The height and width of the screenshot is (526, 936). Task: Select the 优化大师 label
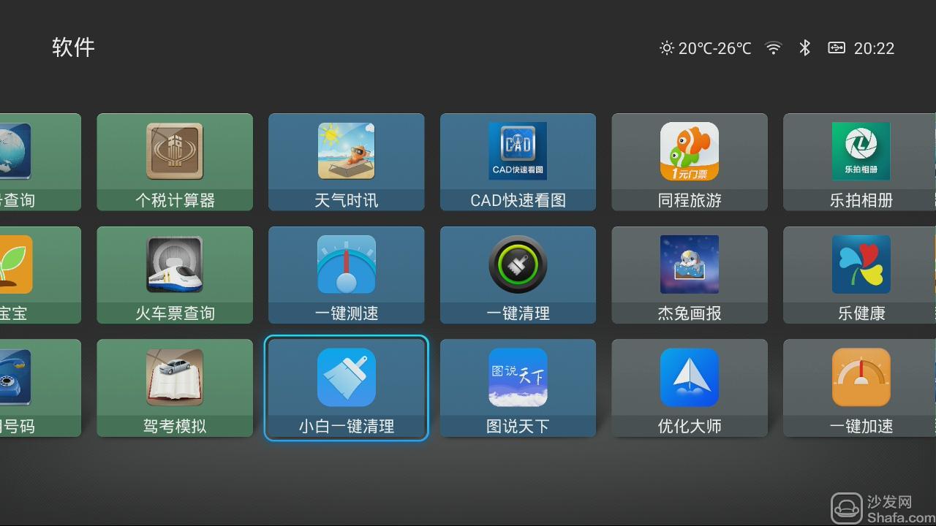tap(690, 426)
